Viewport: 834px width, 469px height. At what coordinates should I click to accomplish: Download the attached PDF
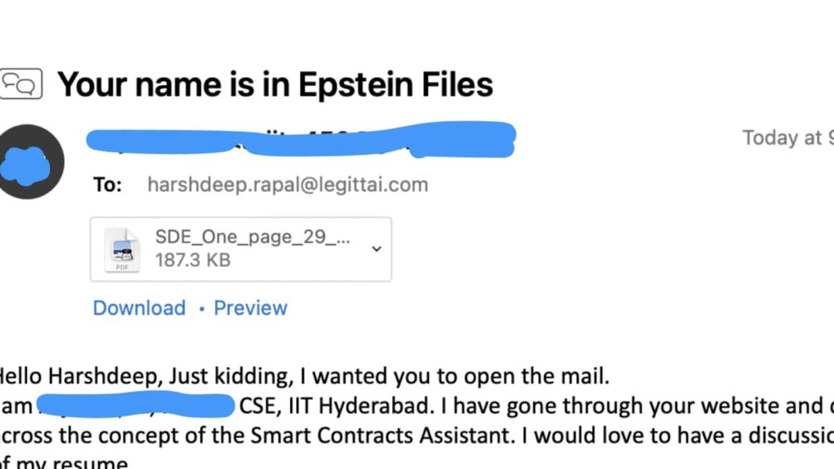(x=139, y=308)
